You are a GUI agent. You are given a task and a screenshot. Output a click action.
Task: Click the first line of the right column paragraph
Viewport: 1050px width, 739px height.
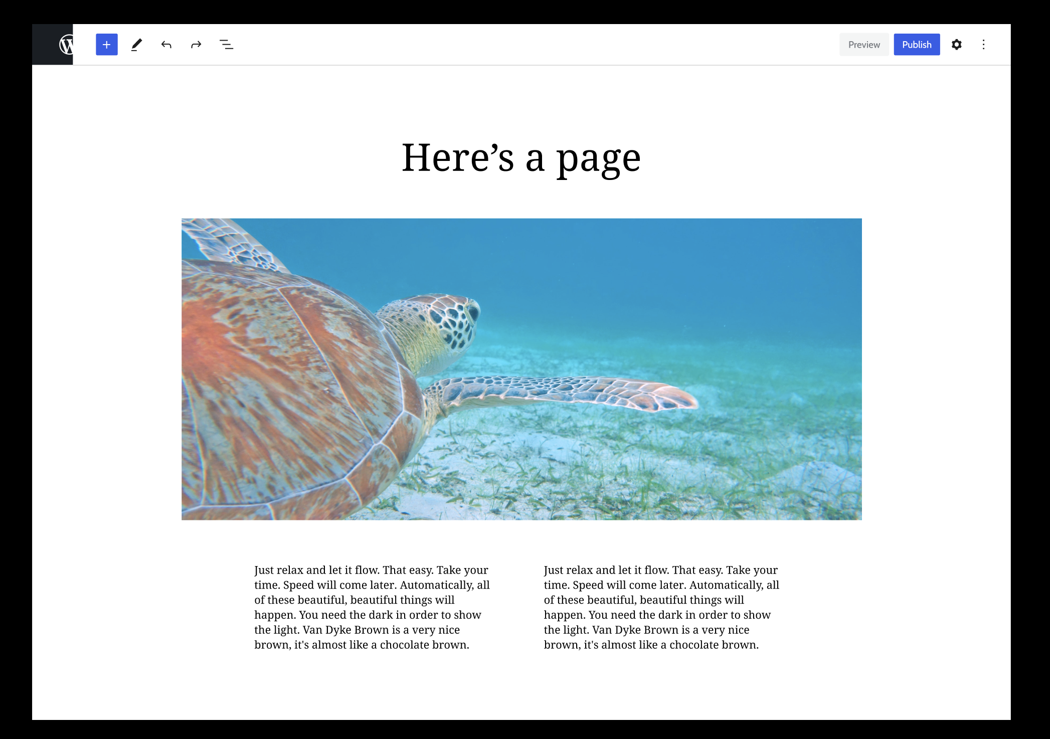coord(660,570)
